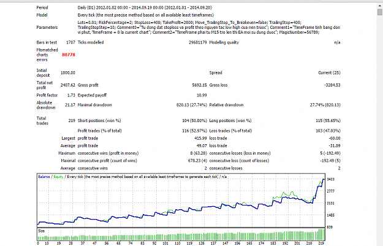Click the Size label in volume panel
Image resolution: width=383 pixels, height=246 pixels.
tap(42, 231)
